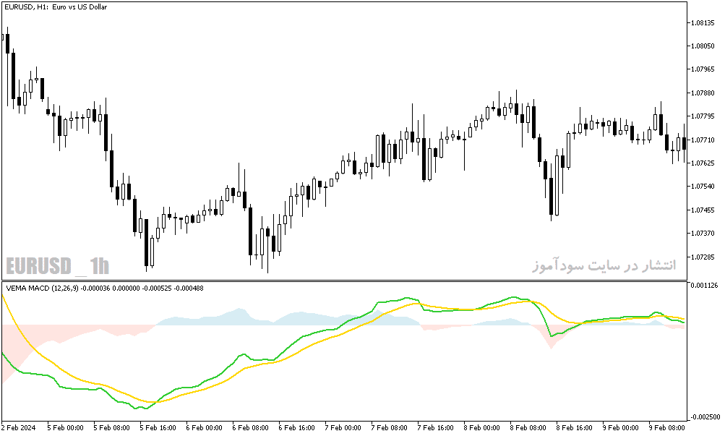Click the 0.001126 indicator scale label

pos(704,286)
